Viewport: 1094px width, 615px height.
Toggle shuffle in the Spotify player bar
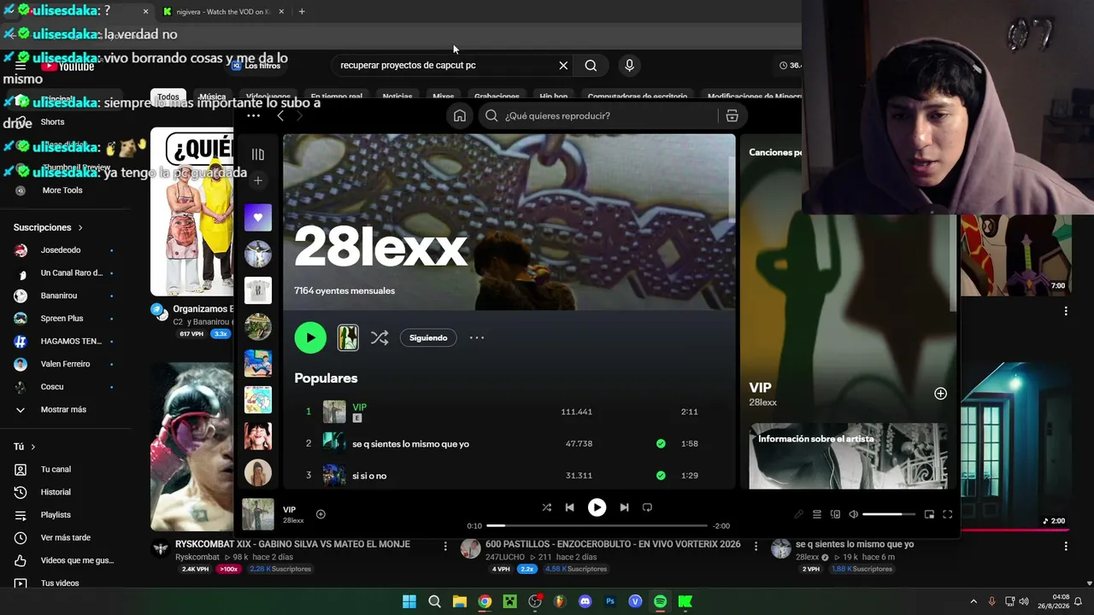[x=547, y=507]
